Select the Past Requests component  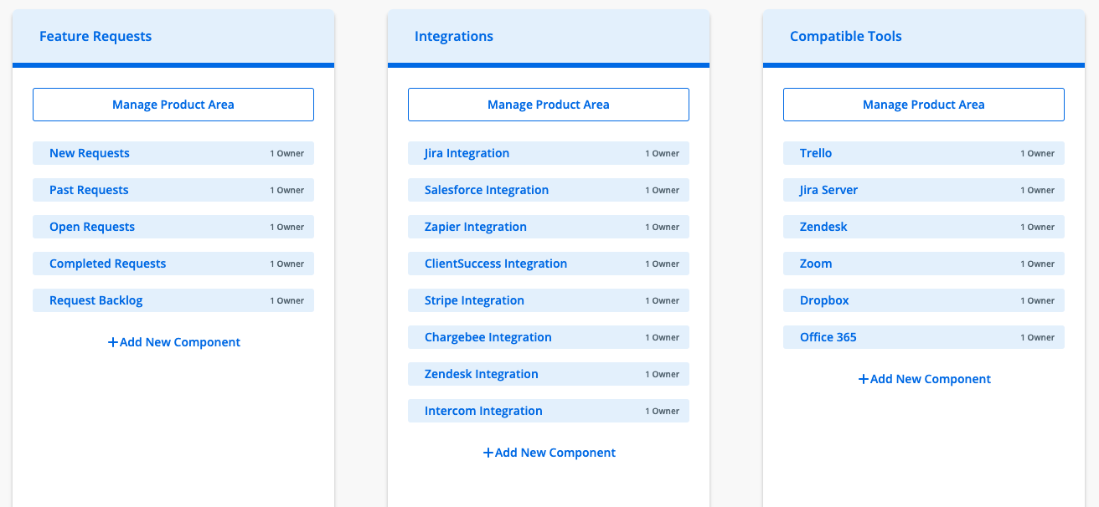point(89,190)
